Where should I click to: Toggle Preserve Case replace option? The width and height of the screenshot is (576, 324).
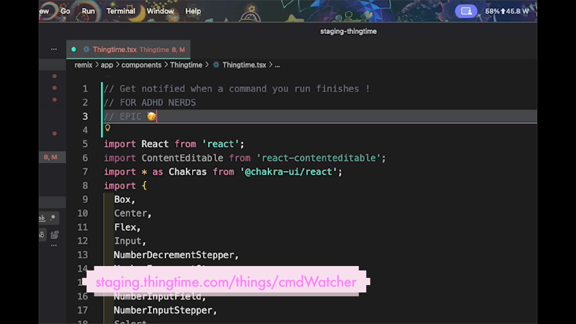point(41,234)
